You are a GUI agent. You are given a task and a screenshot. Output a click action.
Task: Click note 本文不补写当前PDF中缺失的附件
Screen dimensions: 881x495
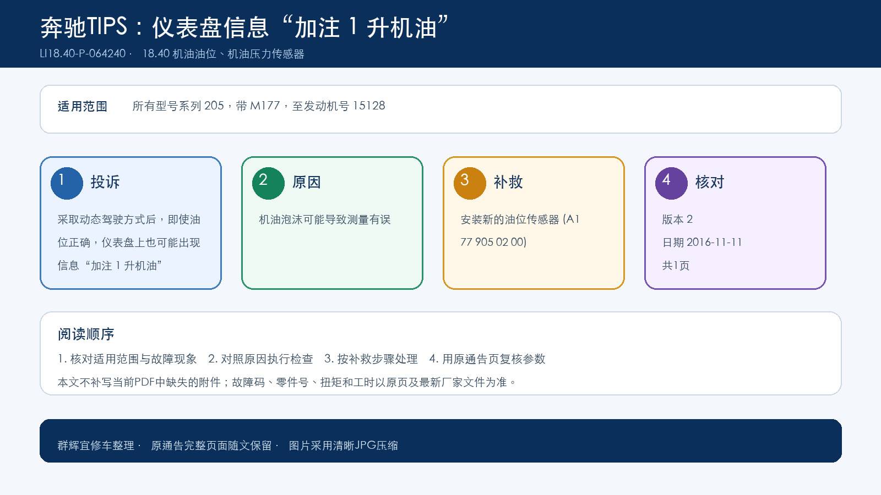(x=139, y=382)
